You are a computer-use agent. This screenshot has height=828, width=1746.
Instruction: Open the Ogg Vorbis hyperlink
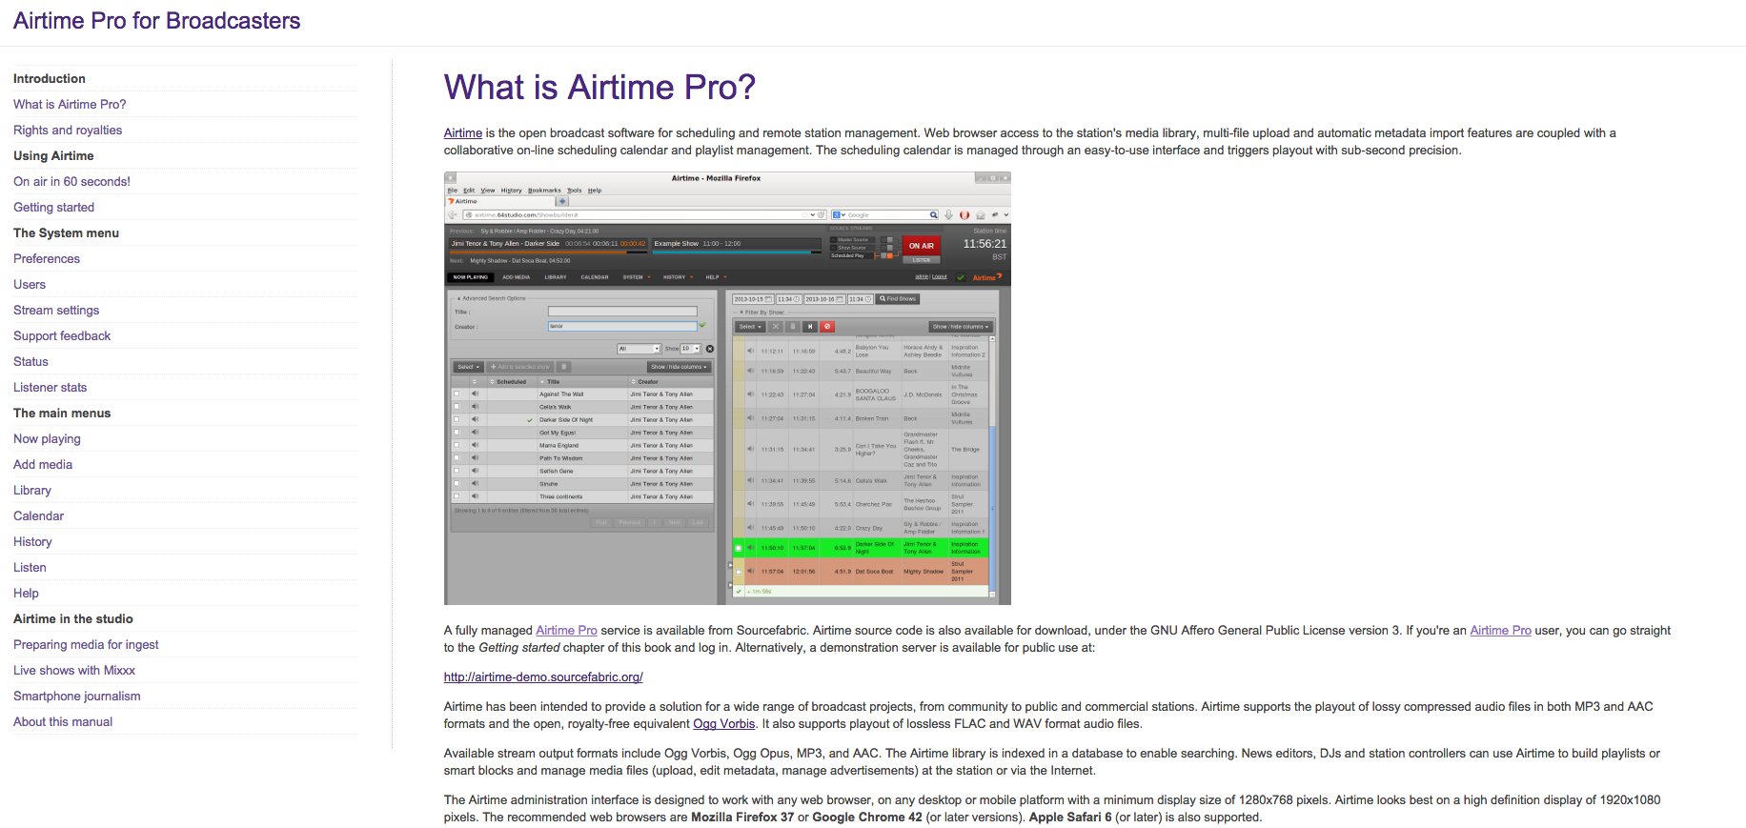[x=723, y=723]
